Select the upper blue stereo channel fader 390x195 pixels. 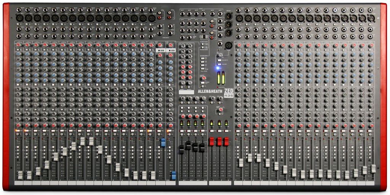(163, 142)
